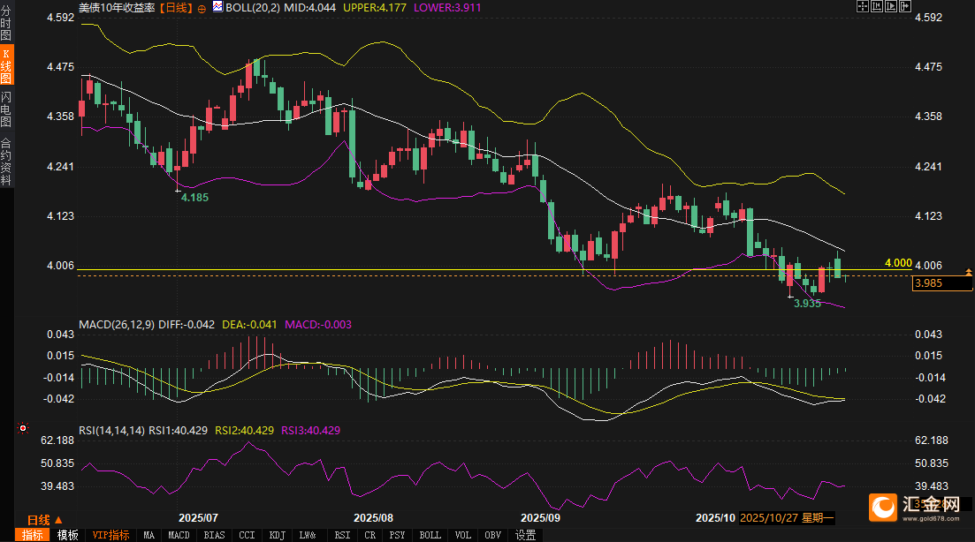Viewport: 975px width, 542px height.
Task: Open the 设置 settings button
Action: pos(525,535)
